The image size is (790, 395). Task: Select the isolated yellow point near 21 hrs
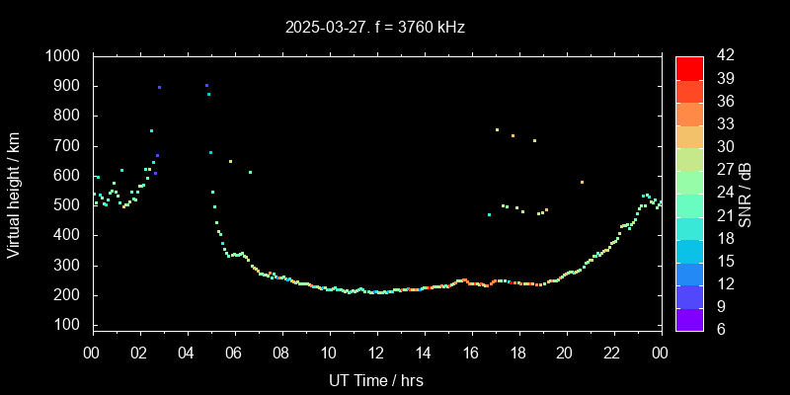(582, 182)
